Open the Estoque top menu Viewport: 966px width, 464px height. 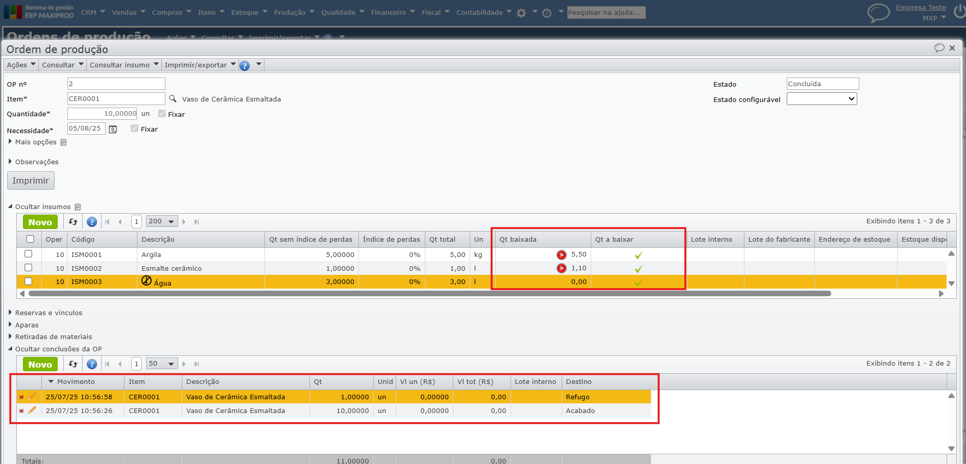click(x=249, y=13)
